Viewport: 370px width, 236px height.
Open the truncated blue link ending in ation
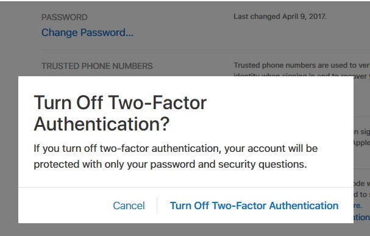[x=361, y=217]
